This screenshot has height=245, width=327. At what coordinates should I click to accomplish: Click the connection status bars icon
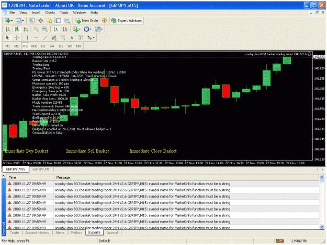pos(280,241)
